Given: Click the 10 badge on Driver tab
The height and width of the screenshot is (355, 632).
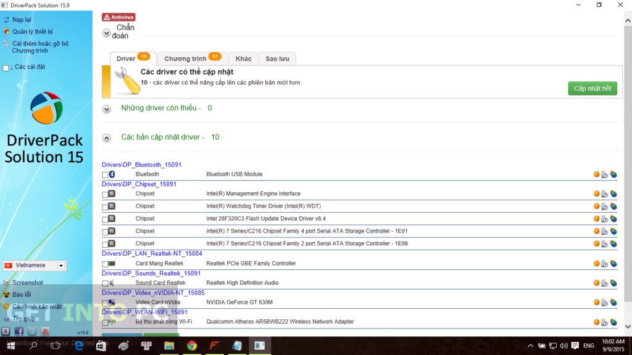Looking at the screenshot, I should pos(143,56).
